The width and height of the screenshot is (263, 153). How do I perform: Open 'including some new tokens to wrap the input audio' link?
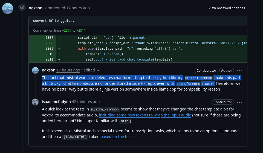pos(145,115)
